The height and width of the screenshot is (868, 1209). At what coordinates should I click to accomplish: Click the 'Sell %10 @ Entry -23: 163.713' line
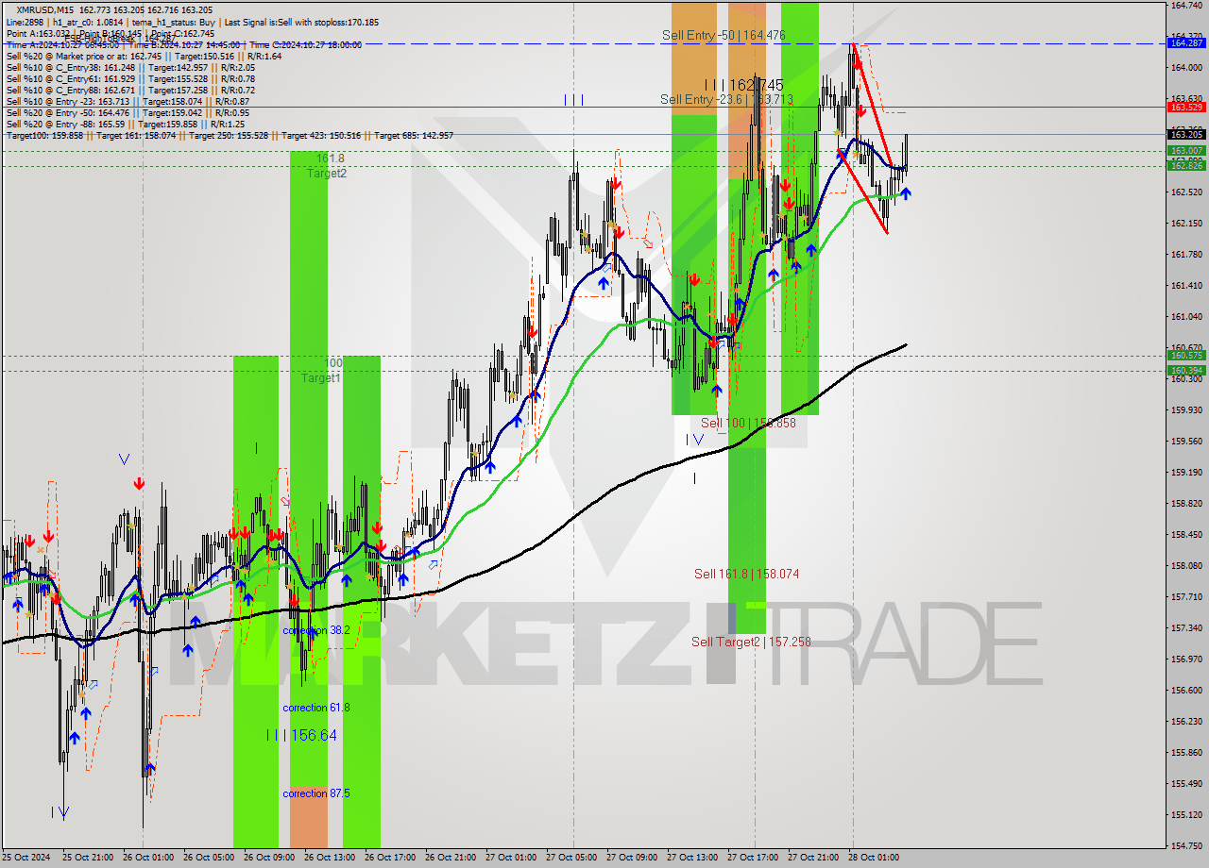pos(128,102)
